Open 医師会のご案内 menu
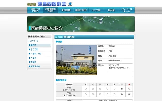This screenshot has height=101, width=162. tap(35, 10)
